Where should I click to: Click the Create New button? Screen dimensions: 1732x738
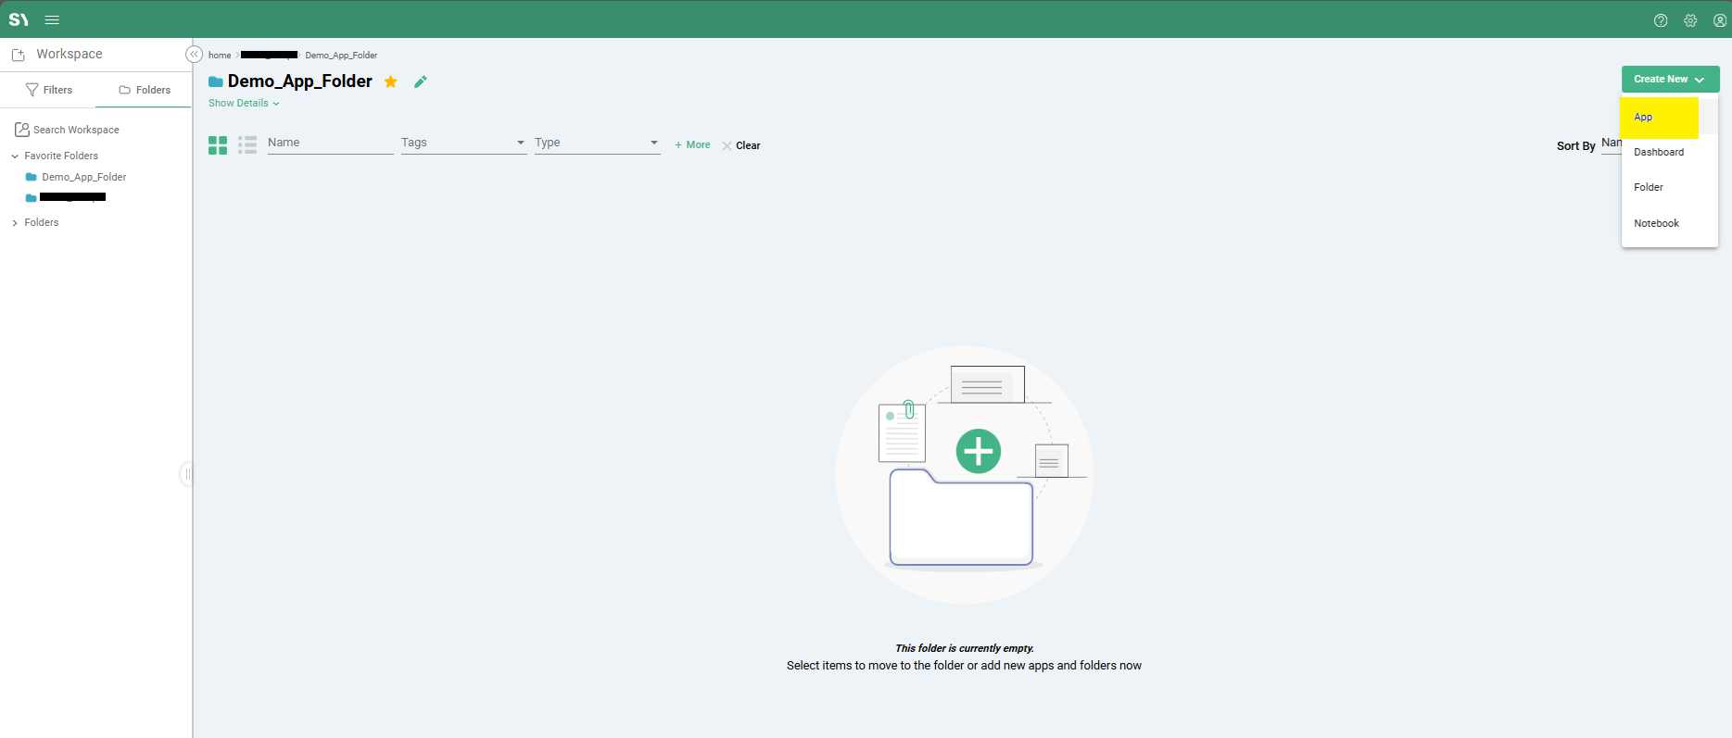click(x=1669, y=80)
